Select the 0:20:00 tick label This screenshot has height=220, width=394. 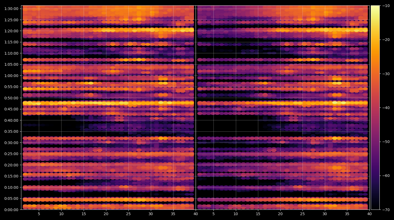(11, 165)
